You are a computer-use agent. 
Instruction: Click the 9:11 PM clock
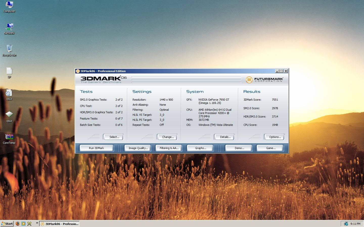[355, 224]
